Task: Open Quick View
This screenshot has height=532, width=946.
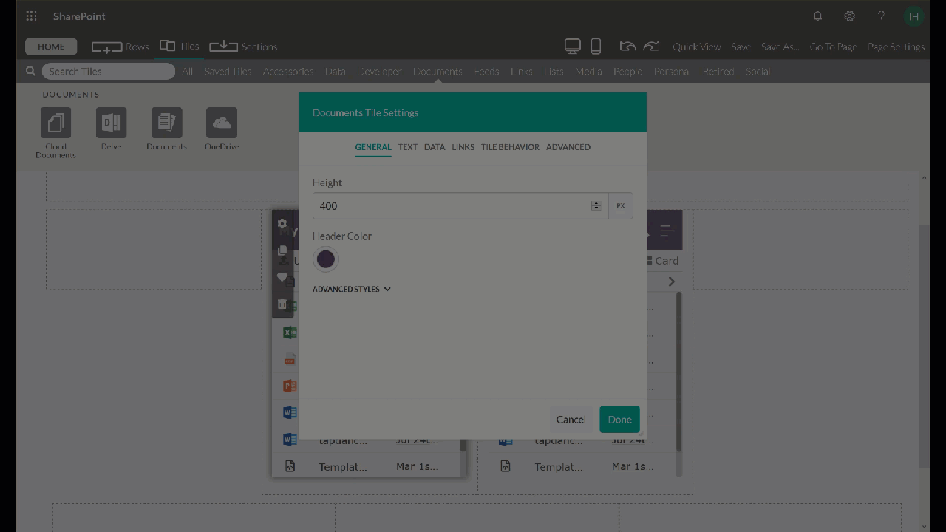Action: point(697,47)
